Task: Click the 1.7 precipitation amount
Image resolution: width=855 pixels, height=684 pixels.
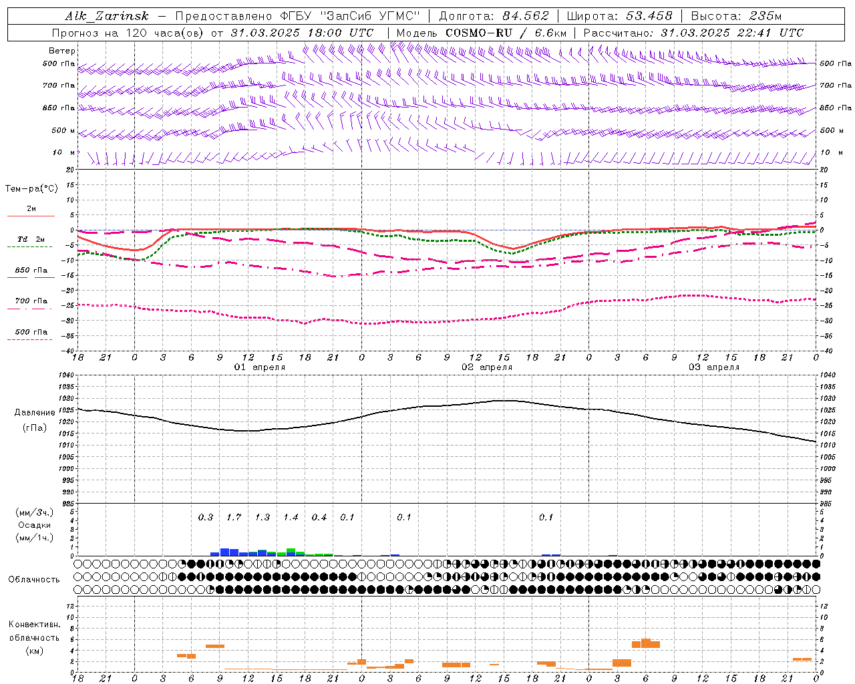Action: [234, 517]
